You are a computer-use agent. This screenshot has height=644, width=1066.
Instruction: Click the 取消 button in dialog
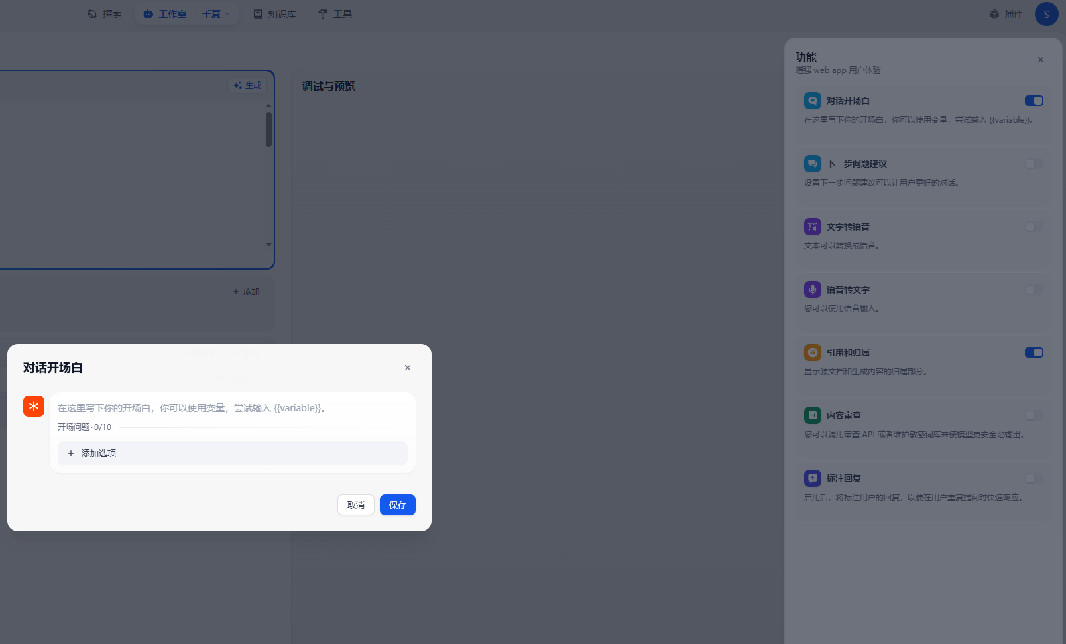click(356, 505)
